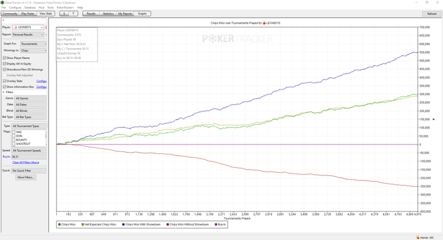Toggle Showdown/Non SD Winnings checkbox

tap(4, 69)
